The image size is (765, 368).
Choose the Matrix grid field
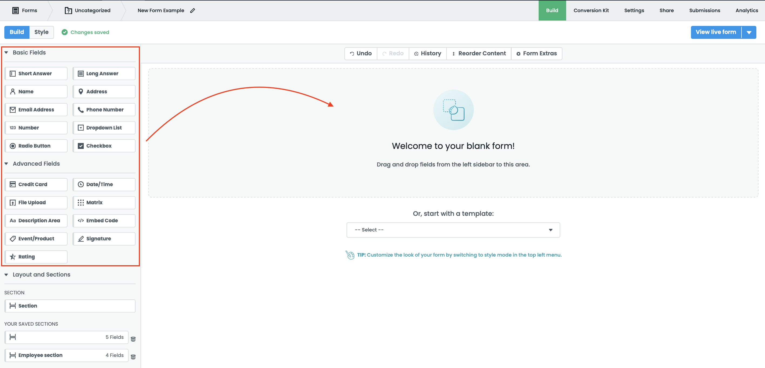tap(104, 202)
